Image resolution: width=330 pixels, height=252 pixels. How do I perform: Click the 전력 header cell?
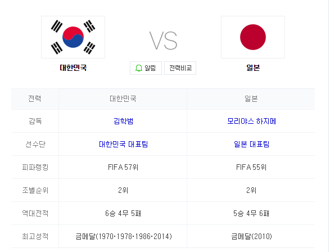[35, 98]
